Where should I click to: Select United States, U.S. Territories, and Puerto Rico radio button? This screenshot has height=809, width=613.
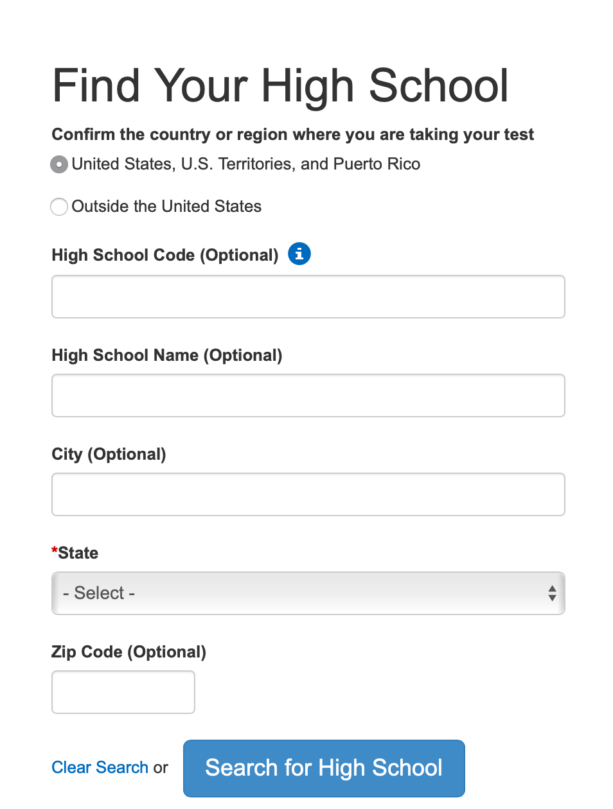(x=59, y=165)
